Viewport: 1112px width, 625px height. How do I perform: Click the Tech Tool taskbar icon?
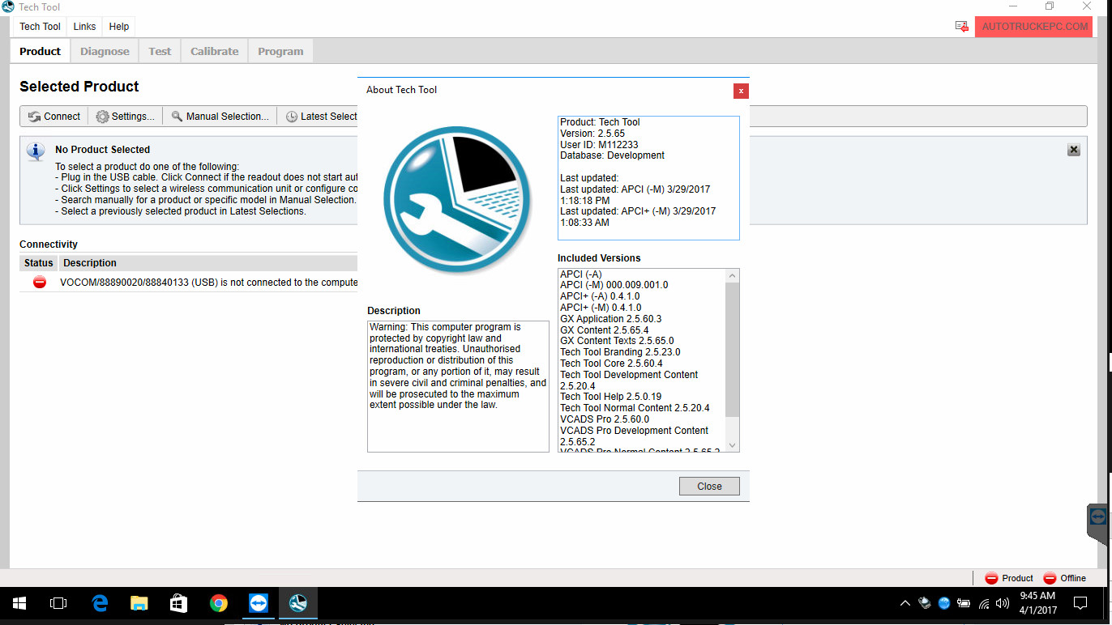pyautogui.click(x=298, y=603)
